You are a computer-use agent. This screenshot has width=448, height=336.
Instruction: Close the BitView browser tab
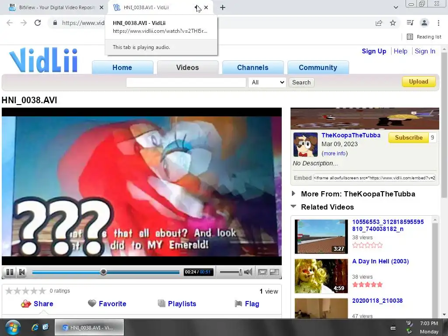101,7
